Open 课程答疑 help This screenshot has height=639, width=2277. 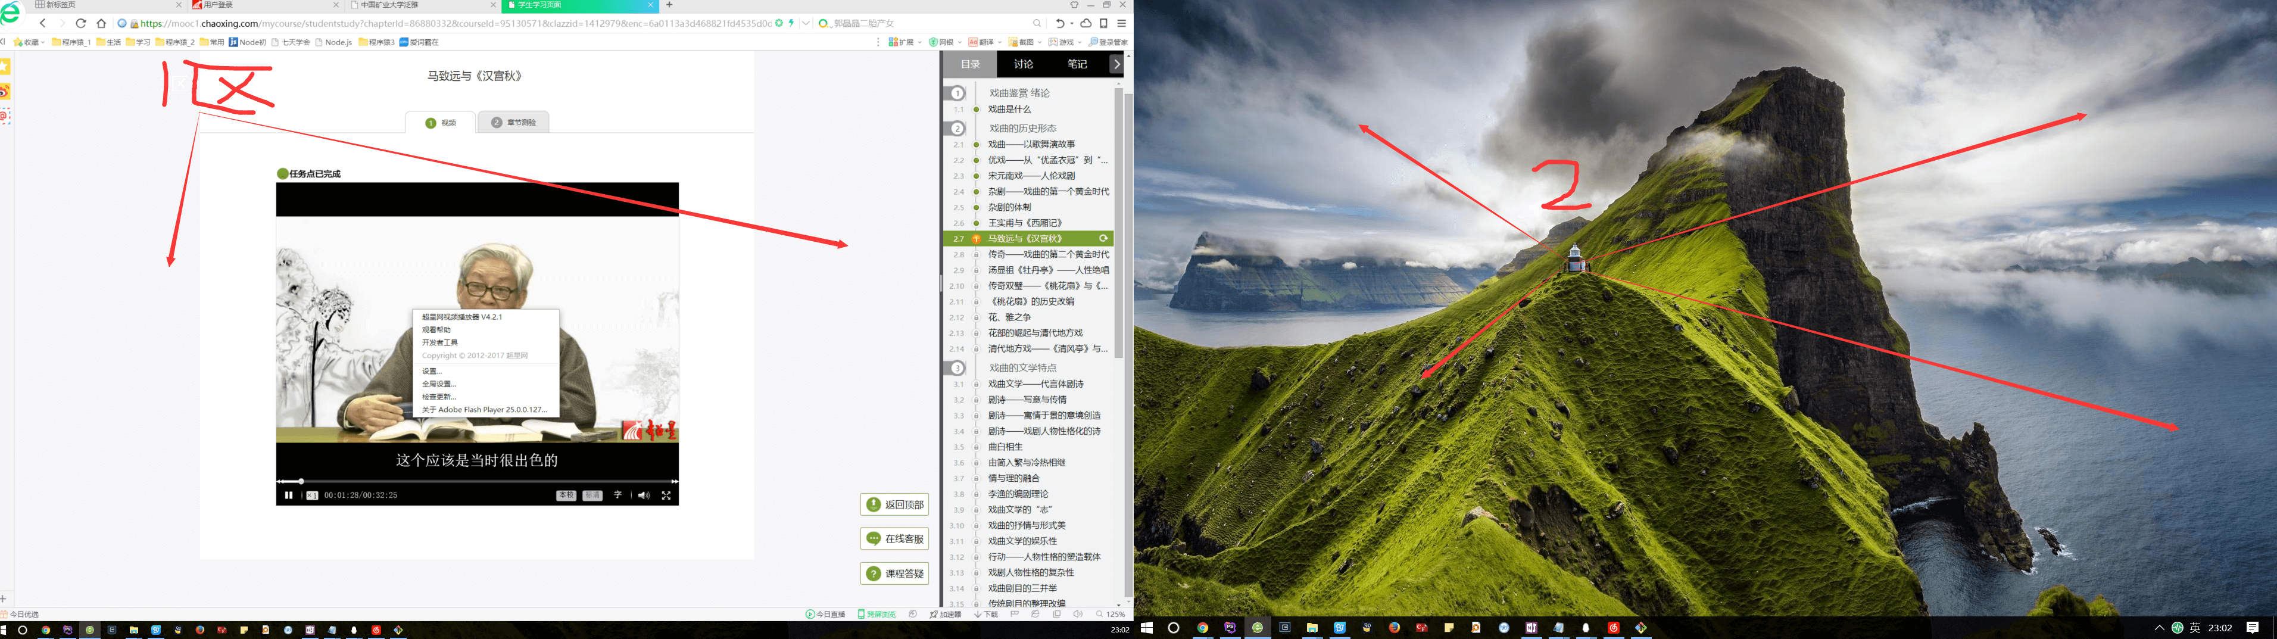894,573
